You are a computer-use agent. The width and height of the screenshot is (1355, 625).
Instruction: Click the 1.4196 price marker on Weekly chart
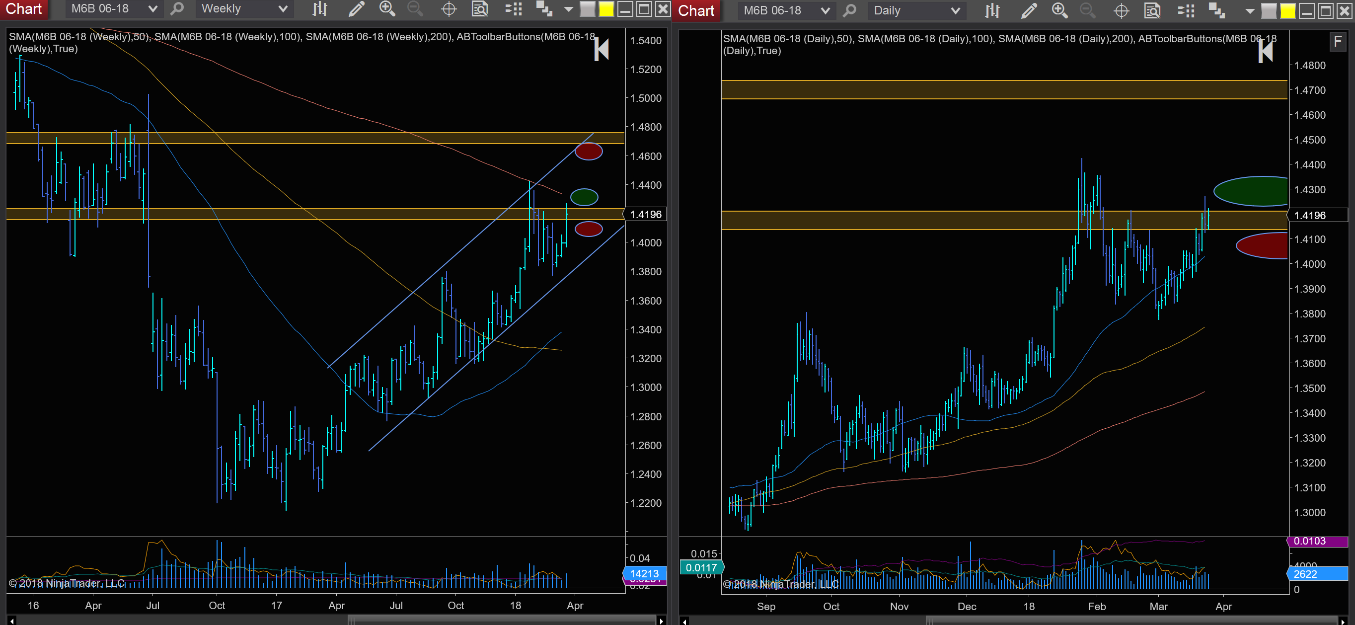(x=645, y=214)
